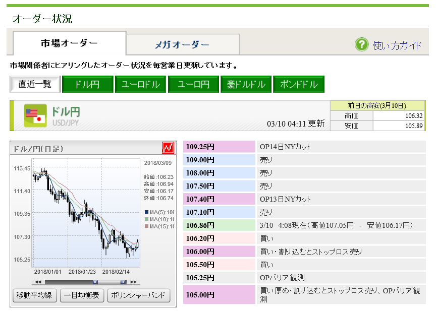The height and width of the screenshot is (311, 436).
Task: Select the ユーロドル currency button
Action: [140, 84]
